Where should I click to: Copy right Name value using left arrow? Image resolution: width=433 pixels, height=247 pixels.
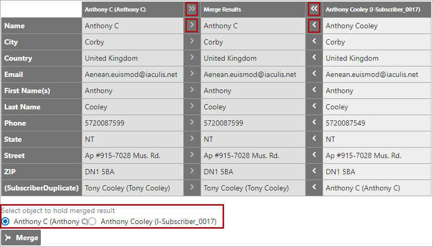click(314, 25)
